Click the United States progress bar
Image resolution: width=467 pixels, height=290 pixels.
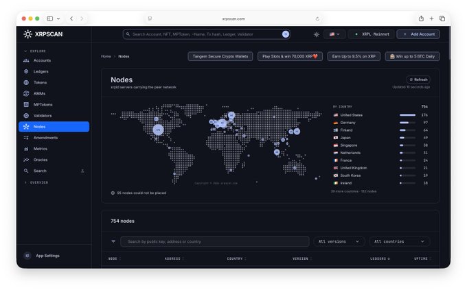(407, 114)
